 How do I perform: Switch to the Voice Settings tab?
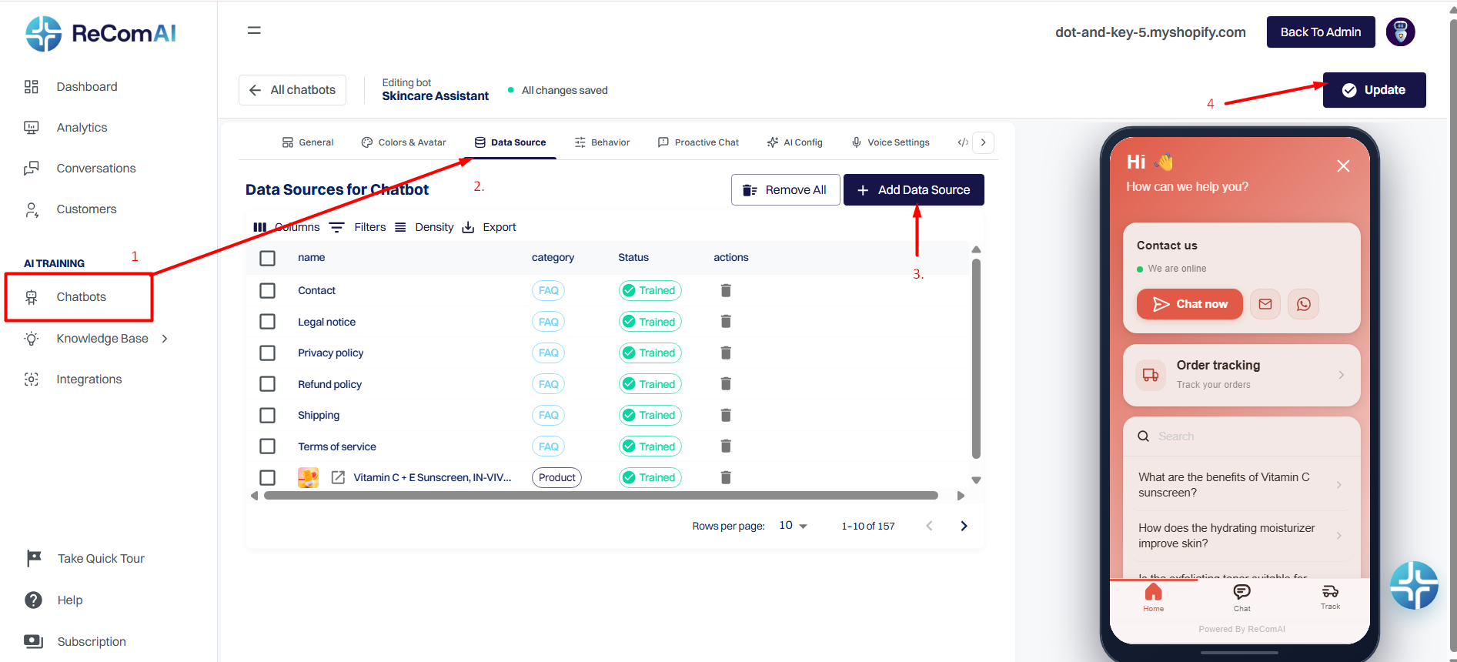pyautogui.click(x=891, y=142)
